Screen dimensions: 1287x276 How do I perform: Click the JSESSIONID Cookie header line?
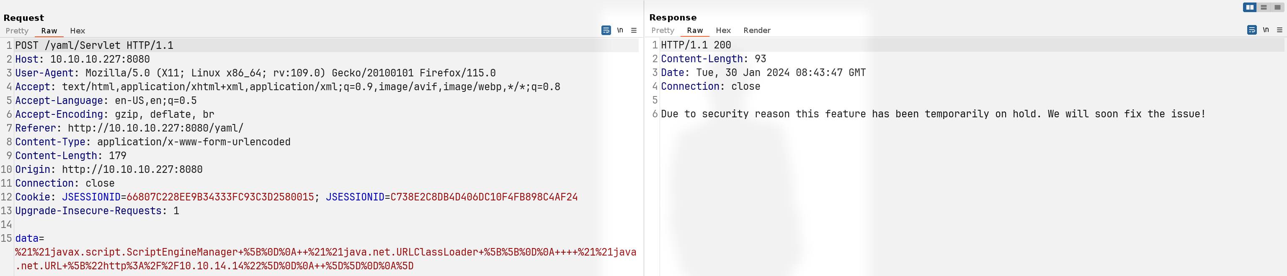[x=296, y=197]
